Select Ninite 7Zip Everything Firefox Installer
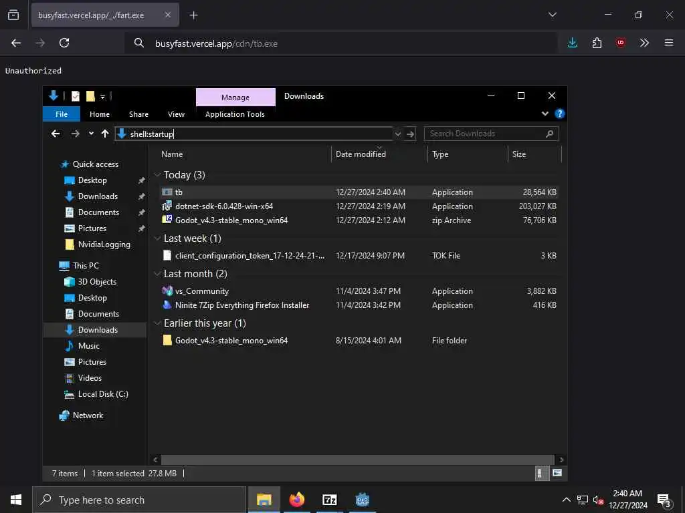This screenshot has height=513, width=685. (359, 305)
